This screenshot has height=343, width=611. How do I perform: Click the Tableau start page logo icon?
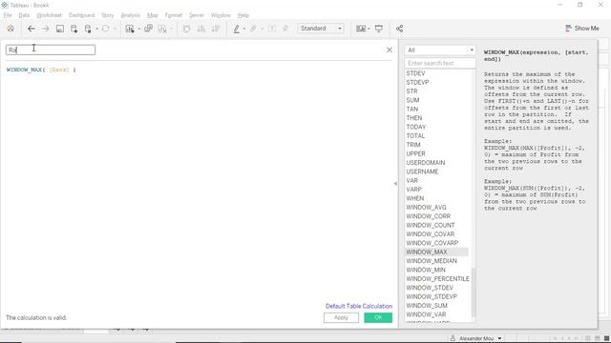click(x=11, y=29)
